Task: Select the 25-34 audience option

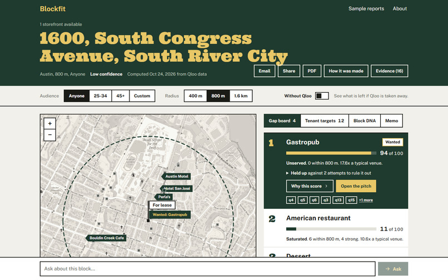Action: [x=100, y=96]
